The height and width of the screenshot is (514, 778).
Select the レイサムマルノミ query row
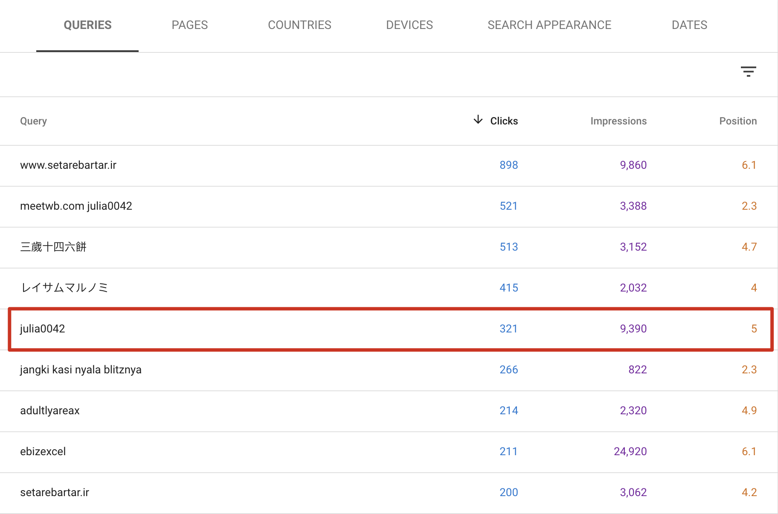pyautogui.click(x=64, y=288)
